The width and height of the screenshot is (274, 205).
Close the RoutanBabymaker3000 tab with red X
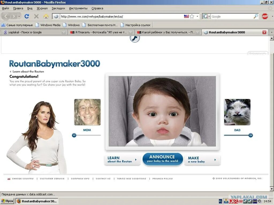click(264, 32)
